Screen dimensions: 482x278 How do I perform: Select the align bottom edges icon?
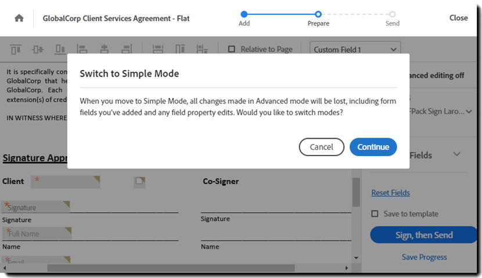[60, 49]
